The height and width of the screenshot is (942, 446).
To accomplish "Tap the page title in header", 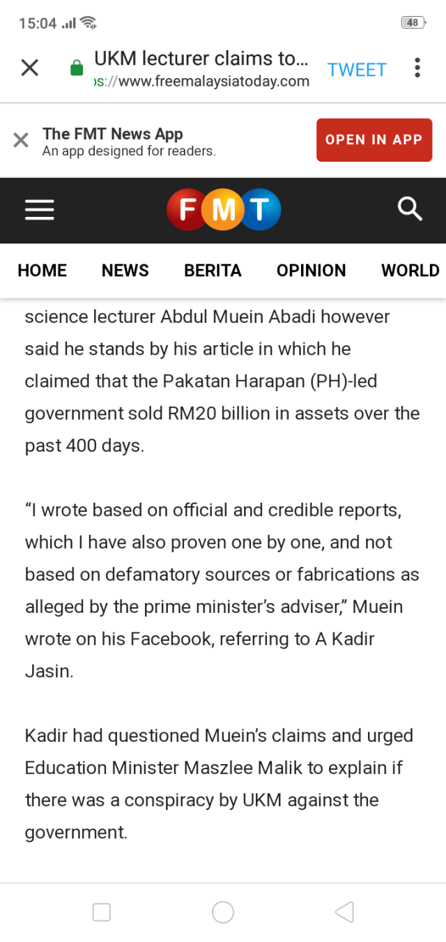I will (201, 59).
